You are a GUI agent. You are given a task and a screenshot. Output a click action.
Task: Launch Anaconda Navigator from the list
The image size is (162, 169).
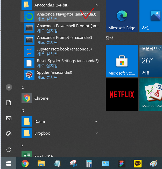[x=60, y=17]
